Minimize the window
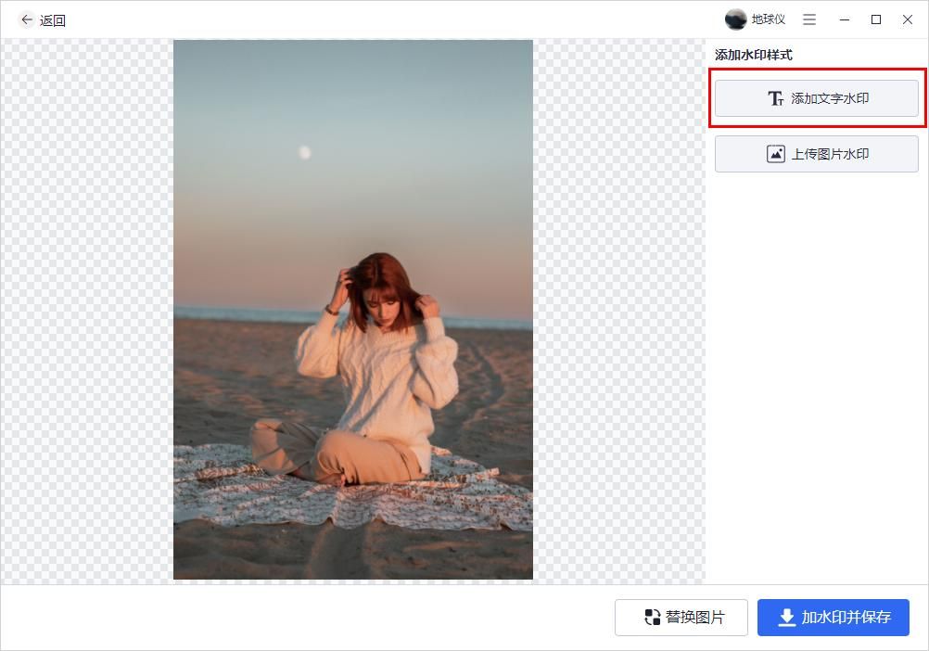 (845, 19)
